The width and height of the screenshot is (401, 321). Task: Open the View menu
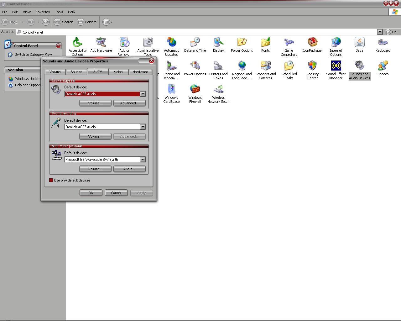click(x=27, y=12)
